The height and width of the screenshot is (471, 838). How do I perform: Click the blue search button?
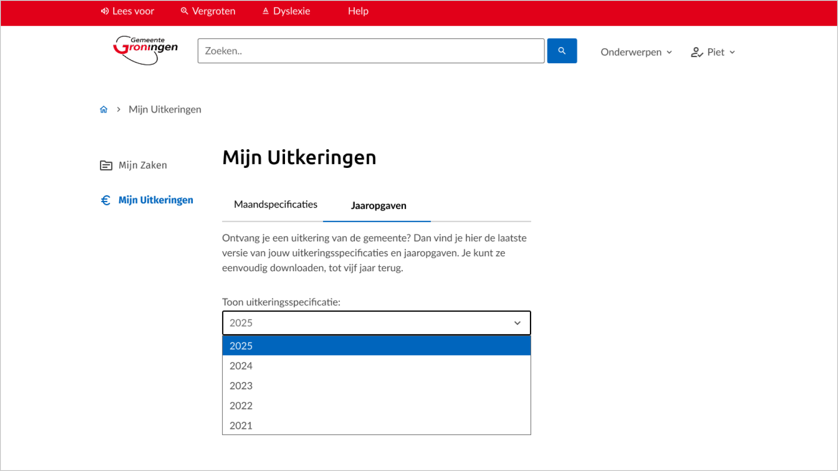point(562,51)
